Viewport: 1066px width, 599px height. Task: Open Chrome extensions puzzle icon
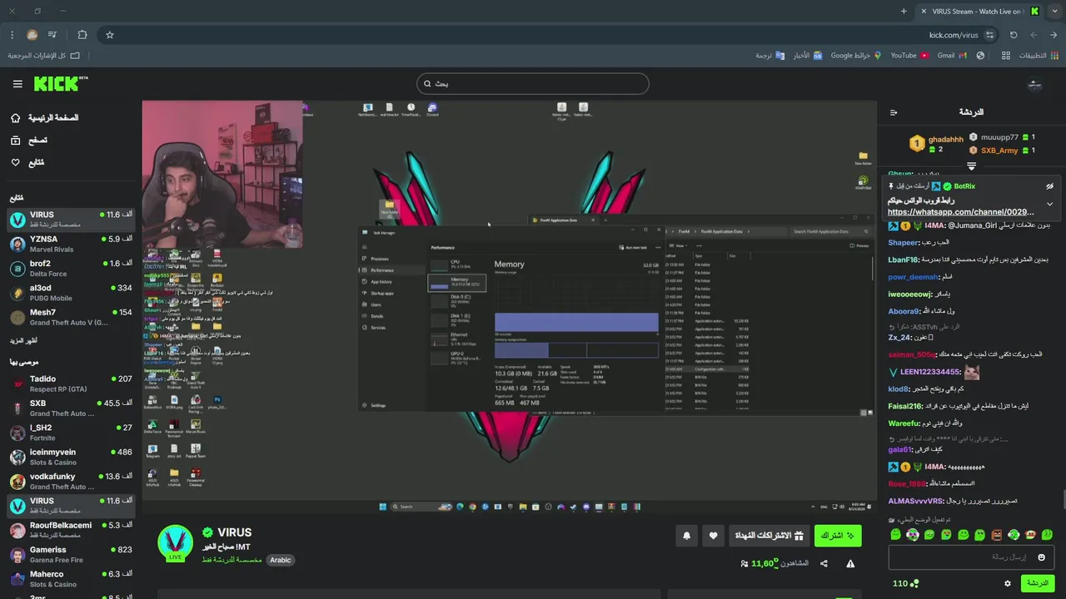click(x=82, y=35)
